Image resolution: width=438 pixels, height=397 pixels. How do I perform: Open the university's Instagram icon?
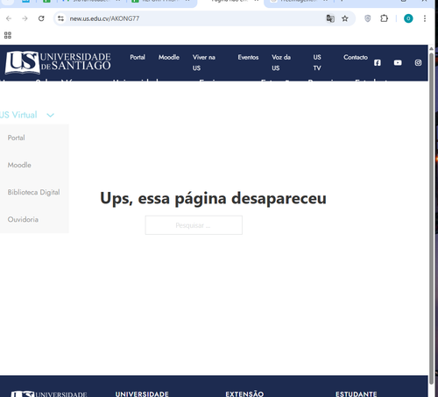[x=418, y=62]
